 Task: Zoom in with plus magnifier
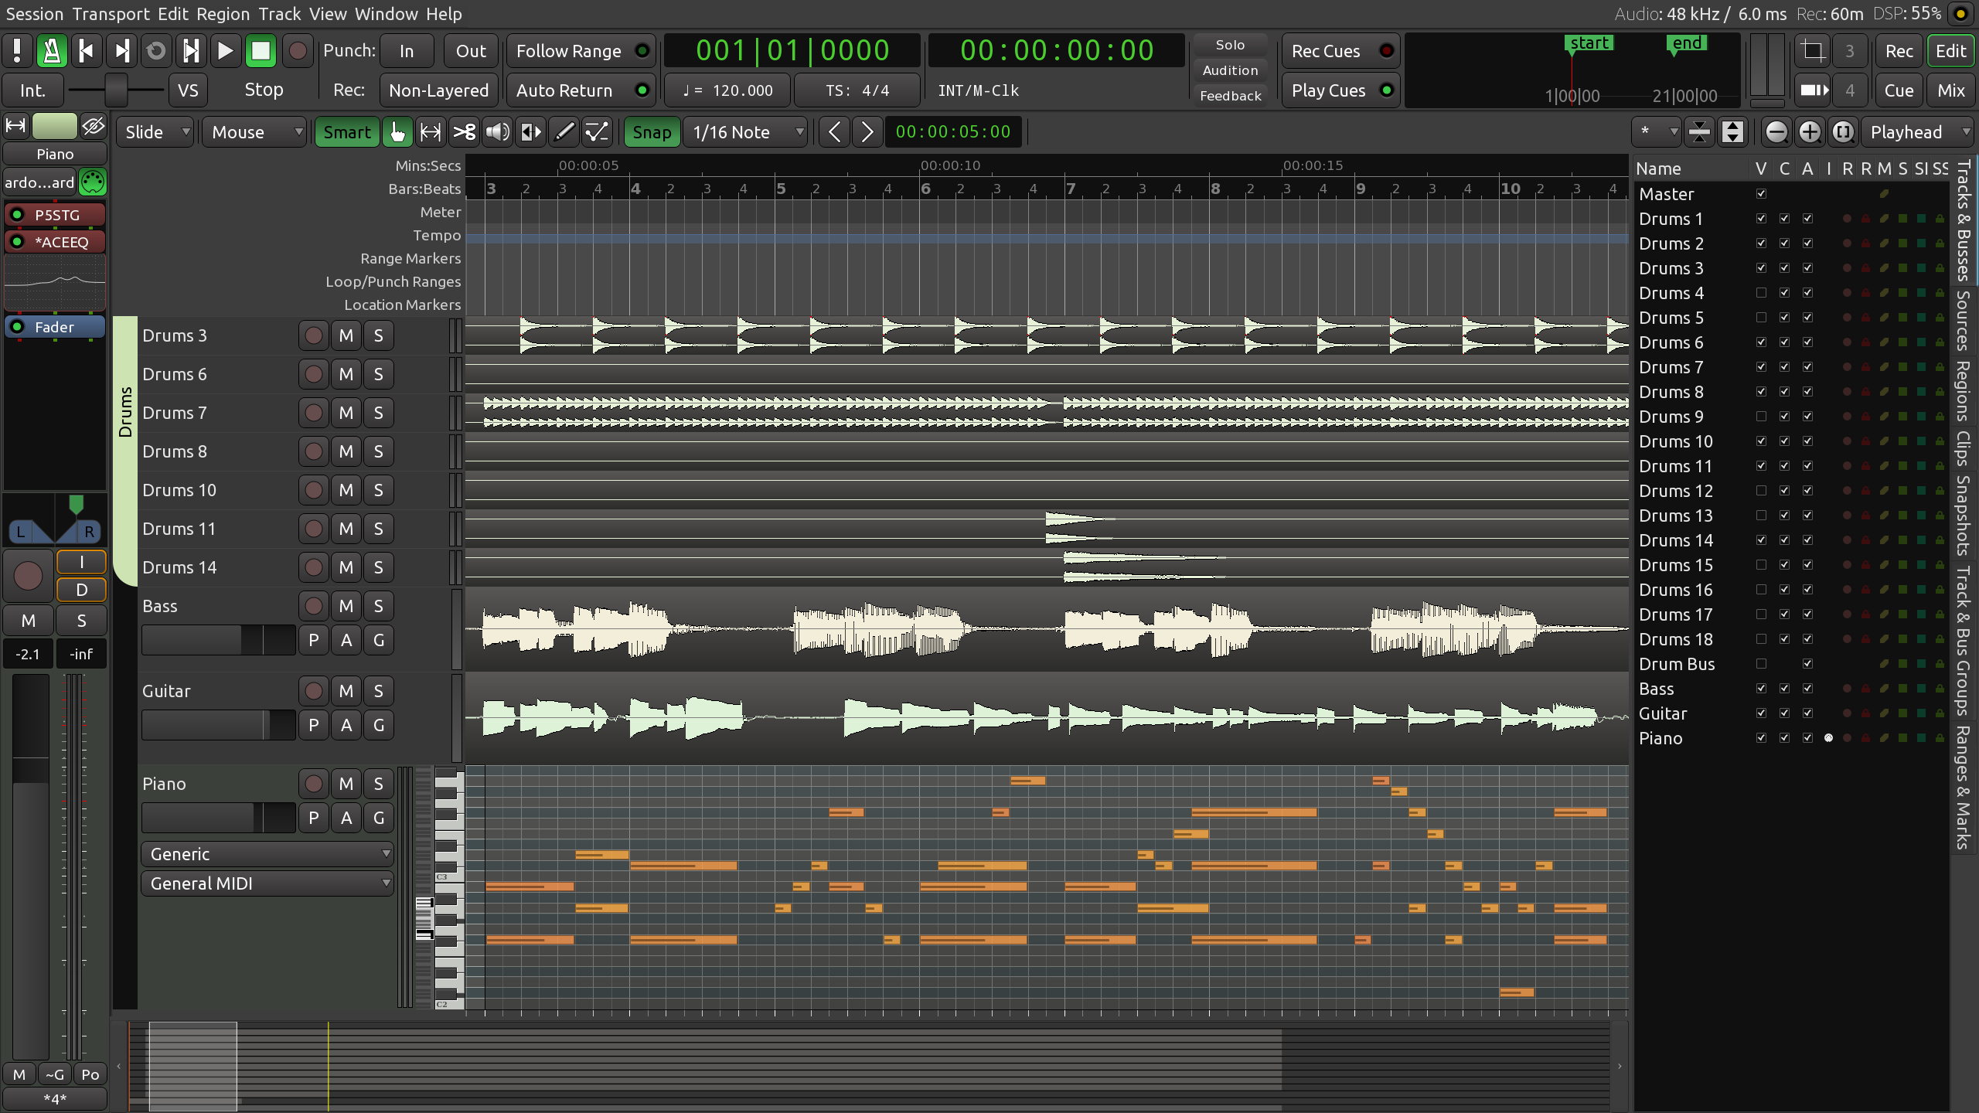(1810, 132)
